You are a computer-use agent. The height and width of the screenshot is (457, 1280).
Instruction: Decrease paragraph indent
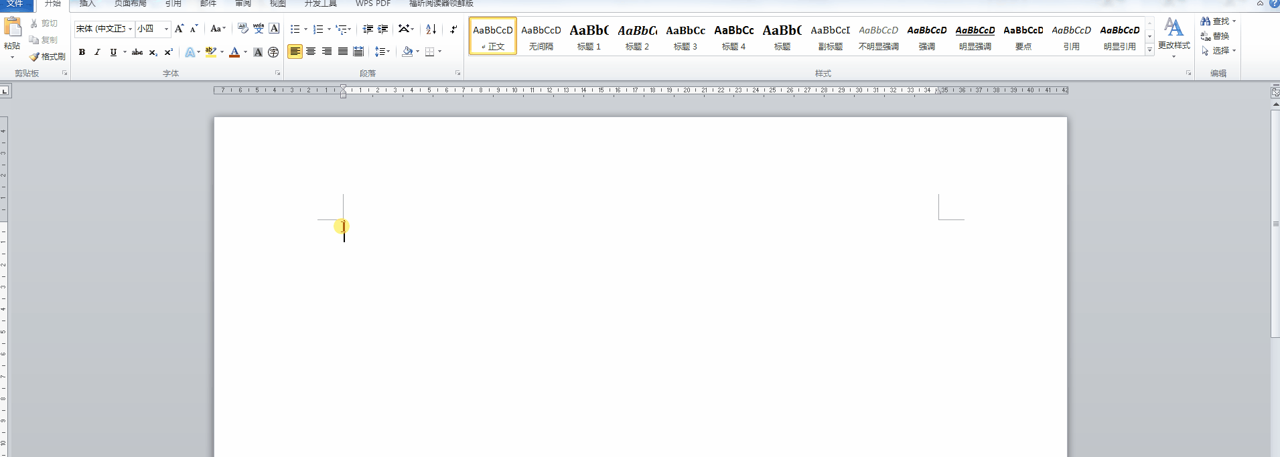click(368, 29)
